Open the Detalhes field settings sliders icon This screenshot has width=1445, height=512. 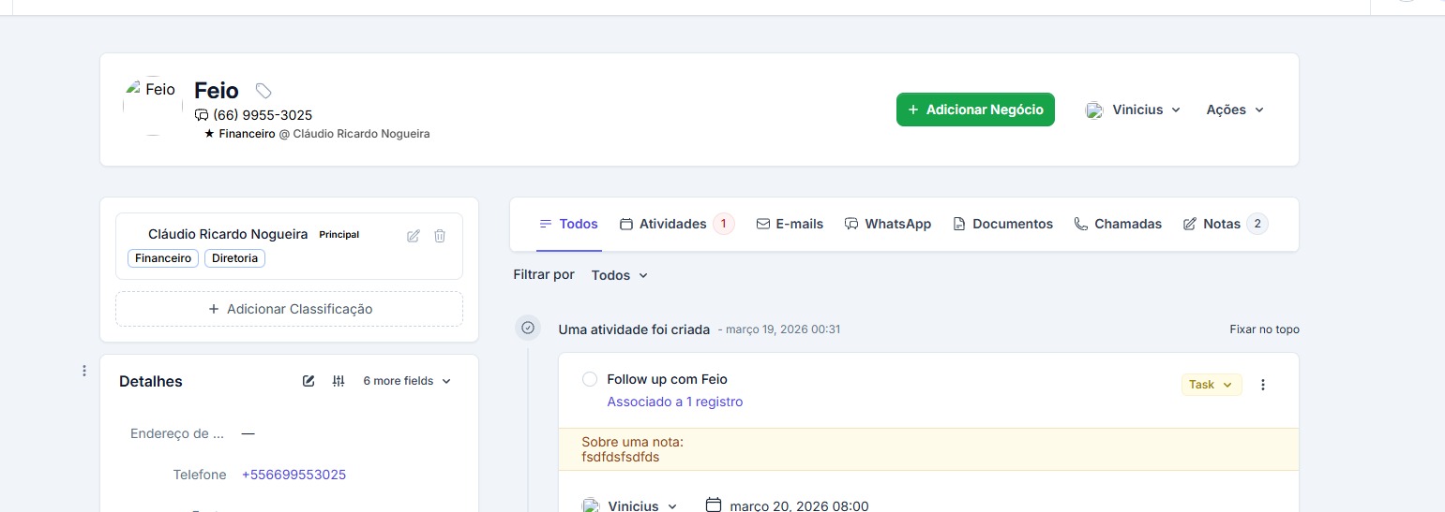[x=339, y=381]
